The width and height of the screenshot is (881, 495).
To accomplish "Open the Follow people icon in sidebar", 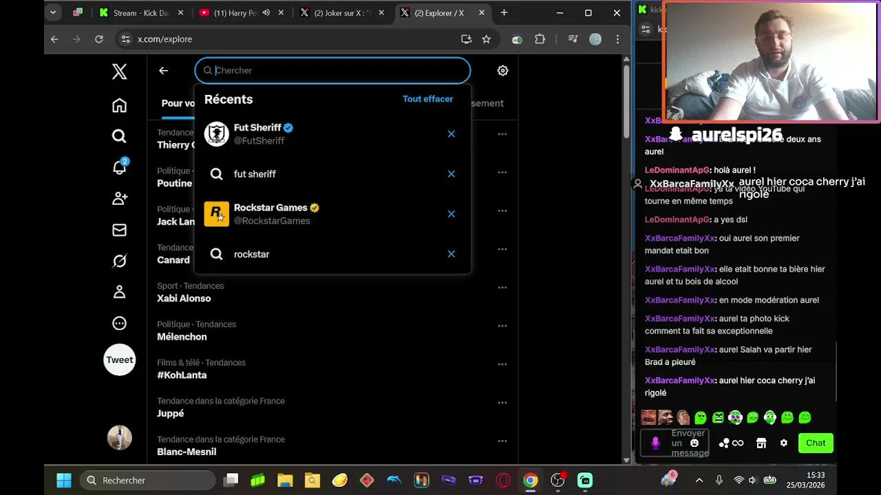I will tap(120, 199).
